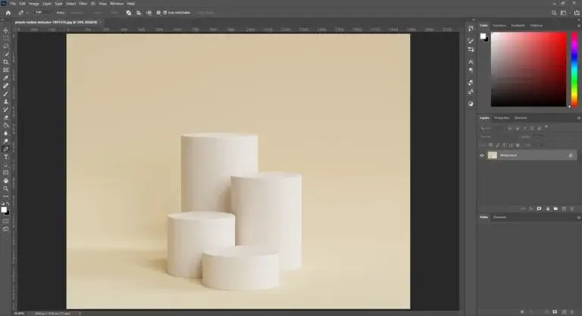Select the Brush tool
This screenshot has height=316, width=582.
coord(6,93)
